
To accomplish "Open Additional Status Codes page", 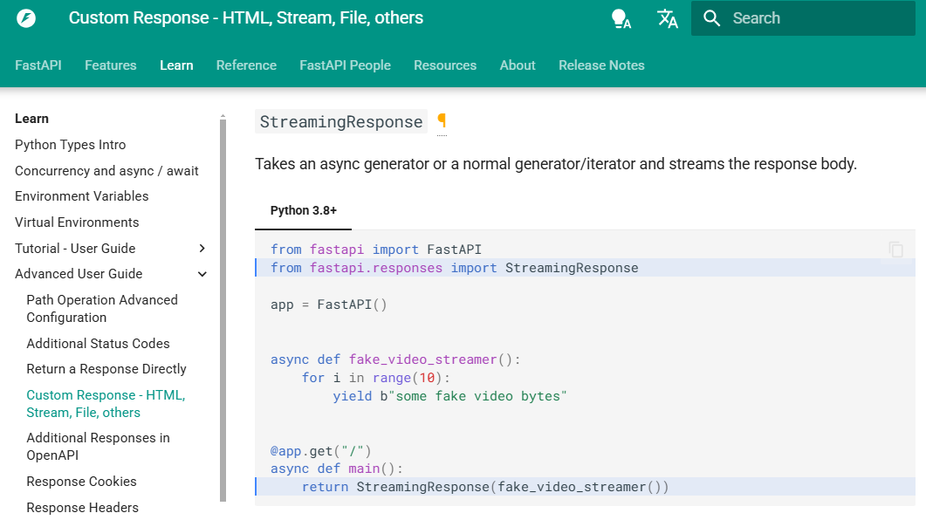I will point(98,344).
